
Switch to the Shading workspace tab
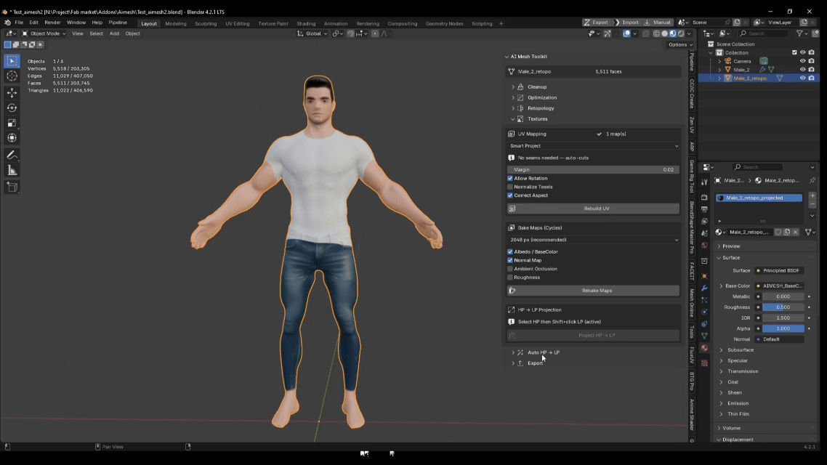(306, 23)
